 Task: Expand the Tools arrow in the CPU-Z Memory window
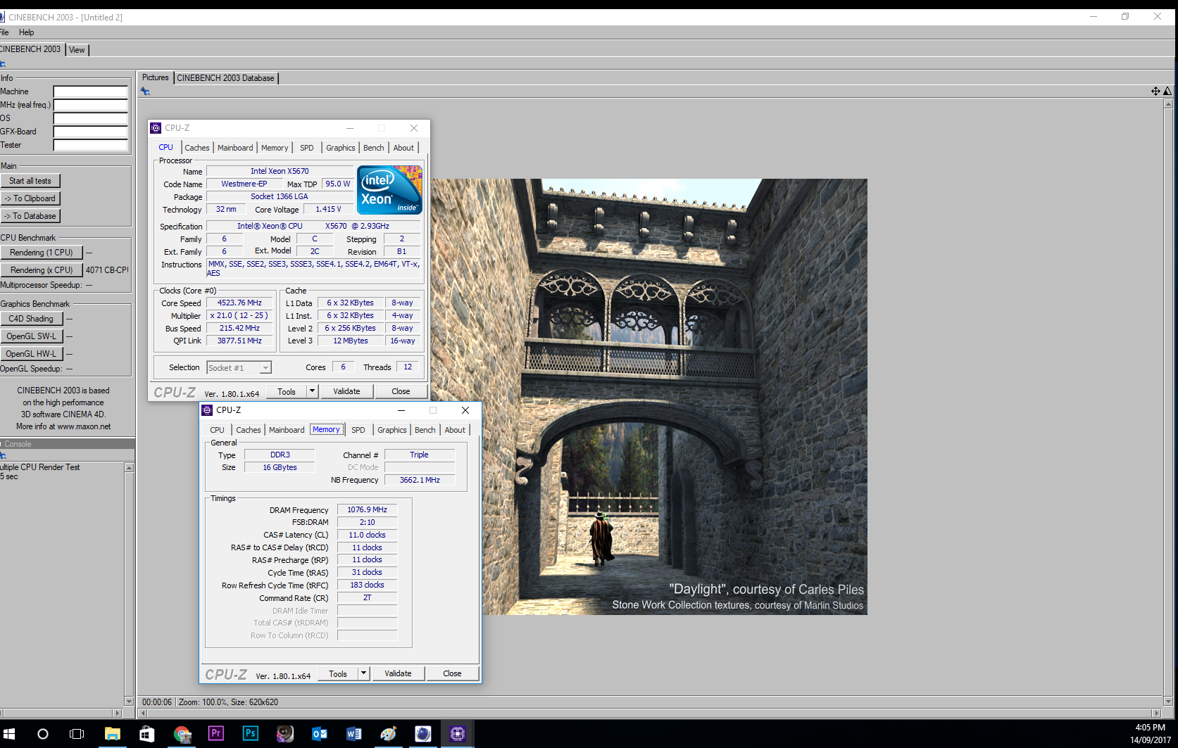(x=364, y=673)
